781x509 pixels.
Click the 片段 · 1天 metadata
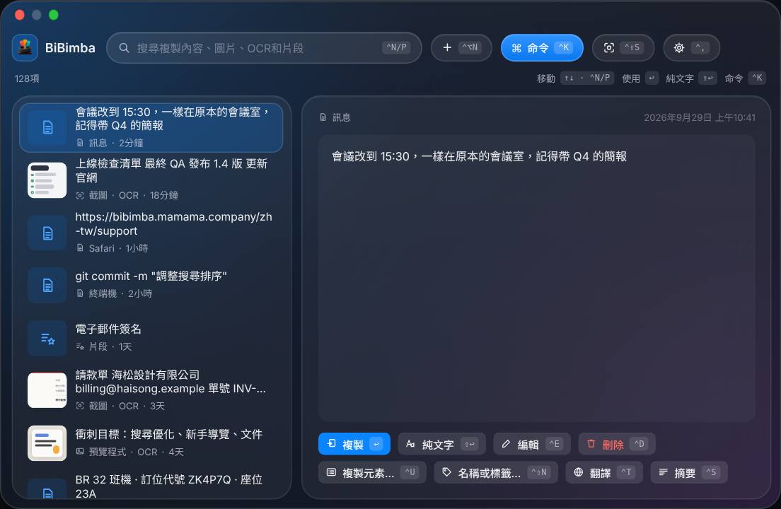[103, 346]
